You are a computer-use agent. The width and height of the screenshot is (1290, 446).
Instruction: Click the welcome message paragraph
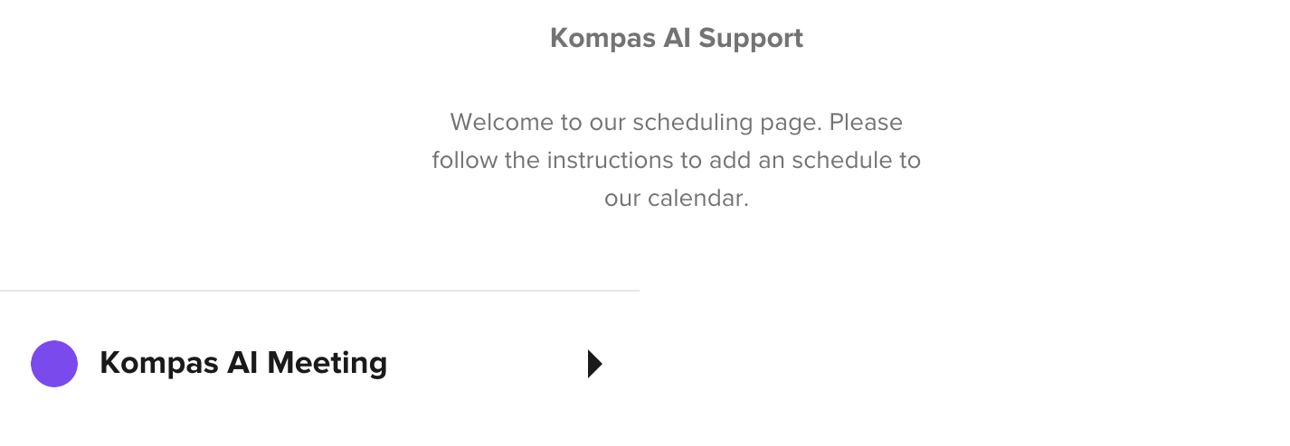point(676,160)
